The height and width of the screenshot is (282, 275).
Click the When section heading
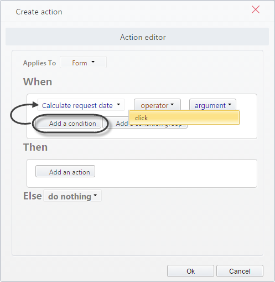click(x=38, y=81)
